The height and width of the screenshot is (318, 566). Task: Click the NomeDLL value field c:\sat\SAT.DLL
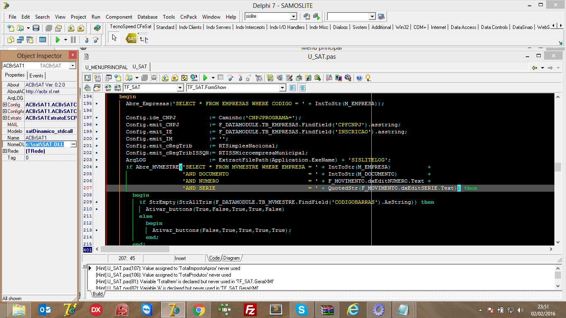pos(48,145)
